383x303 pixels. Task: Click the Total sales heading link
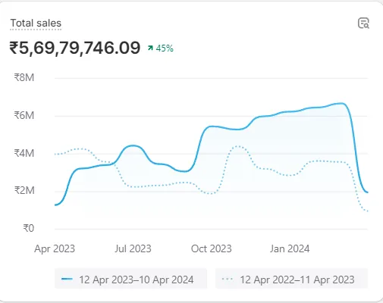point(36,23)
